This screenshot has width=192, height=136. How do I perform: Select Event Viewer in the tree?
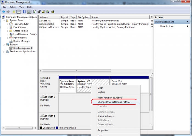pos(20,27)
